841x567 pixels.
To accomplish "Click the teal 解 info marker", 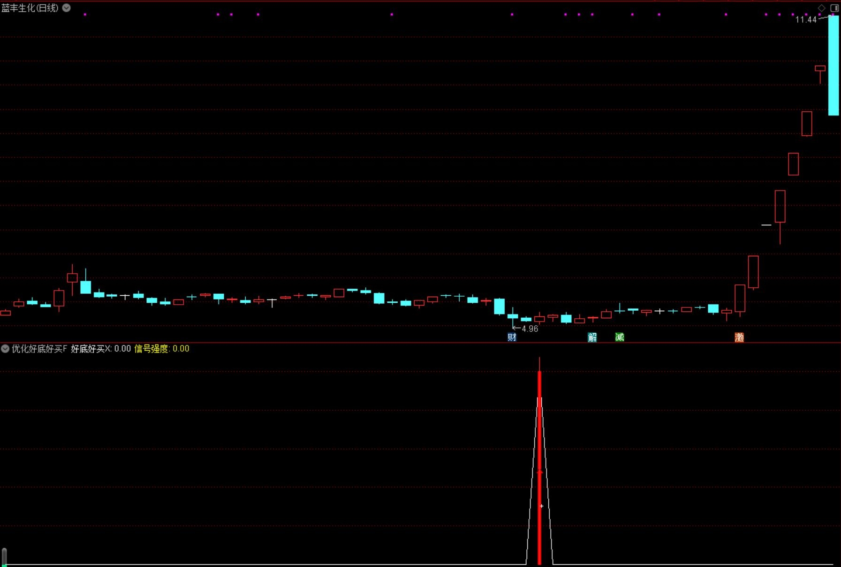I will 592,337.
